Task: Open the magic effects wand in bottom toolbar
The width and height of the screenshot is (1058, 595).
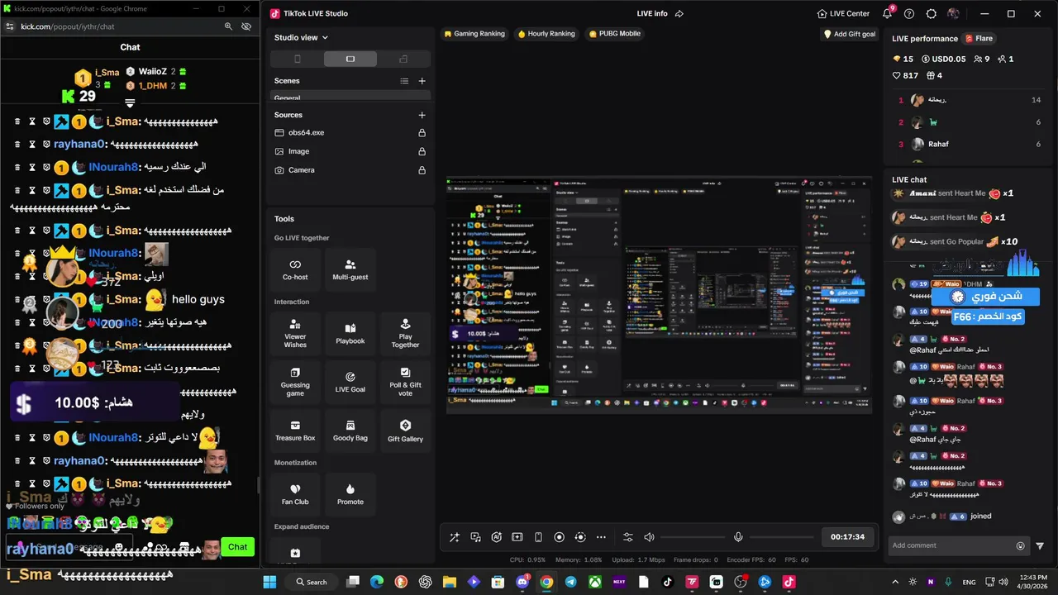Action: (455, 537)
